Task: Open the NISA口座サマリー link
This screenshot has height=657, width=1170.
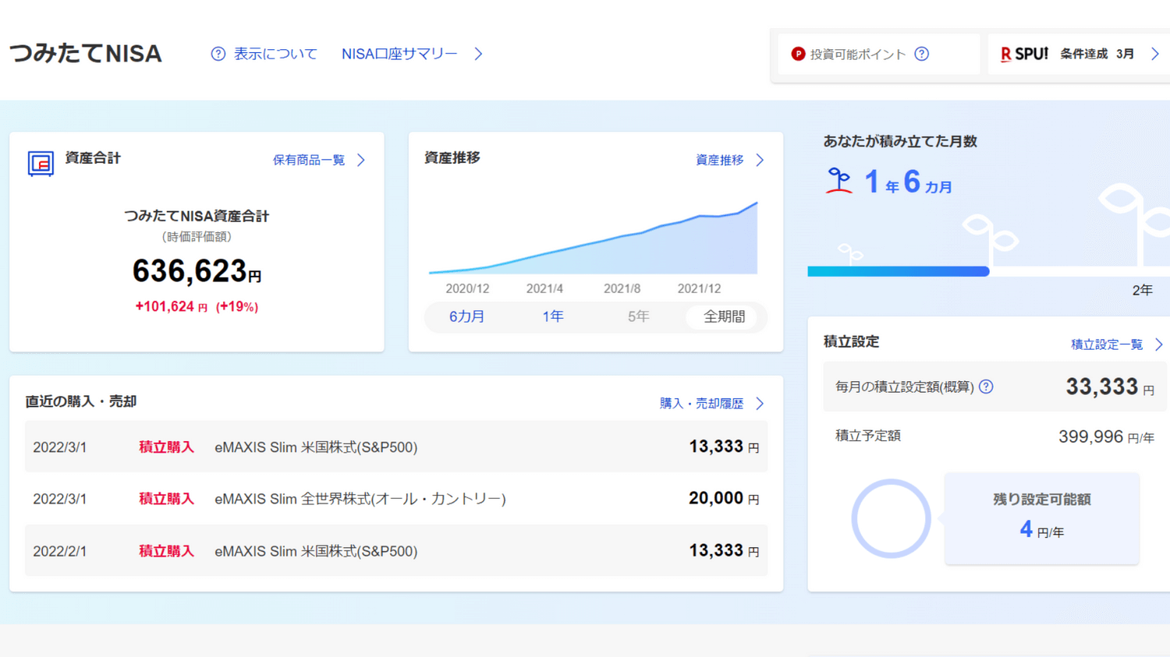Action: click(x=399, y=54)
